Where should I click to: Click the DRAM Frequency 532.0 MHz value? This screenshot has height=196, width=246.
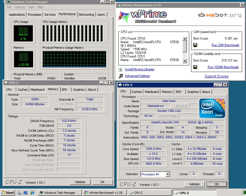click(69, 121)
